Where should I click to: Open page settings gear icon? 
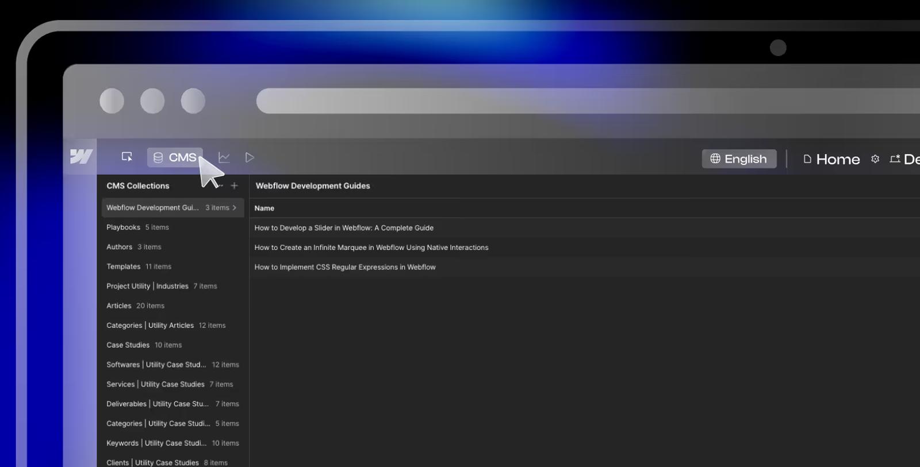(x=875, y=159)
